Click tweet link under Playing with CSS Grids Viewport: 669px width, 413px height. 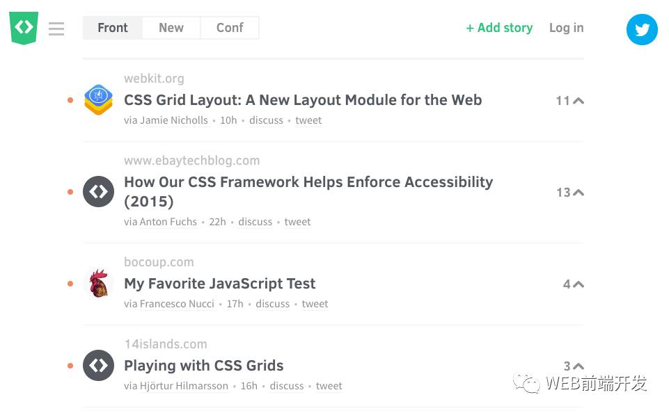pyautogui.click(x=329, y=386)
